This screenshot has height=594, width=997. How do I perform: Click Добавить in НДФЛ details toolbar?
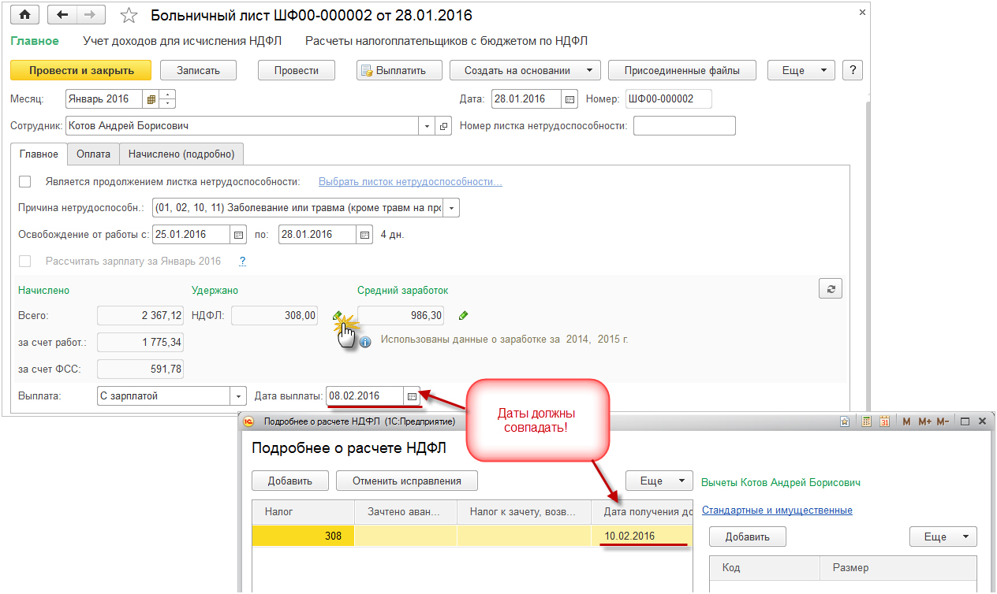coord(290,481)
